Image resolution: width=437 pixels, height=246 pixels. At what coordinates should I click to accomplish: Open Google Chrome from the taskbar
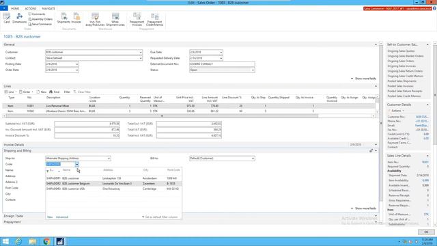point(46,241)
